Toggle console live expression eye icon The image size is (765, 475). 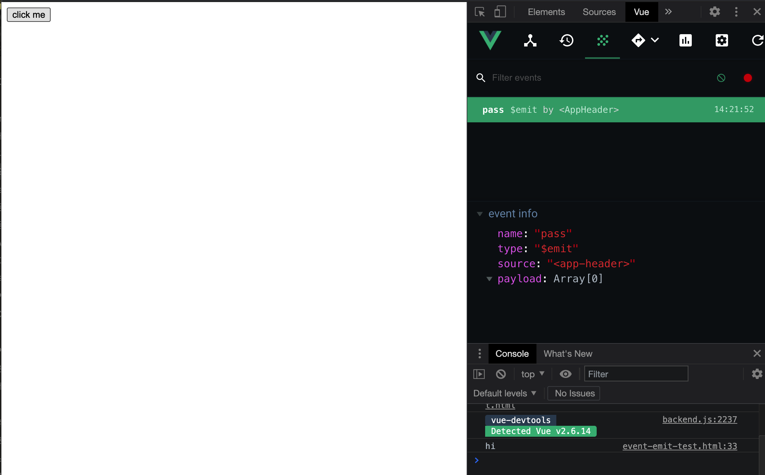coord(565,374)
